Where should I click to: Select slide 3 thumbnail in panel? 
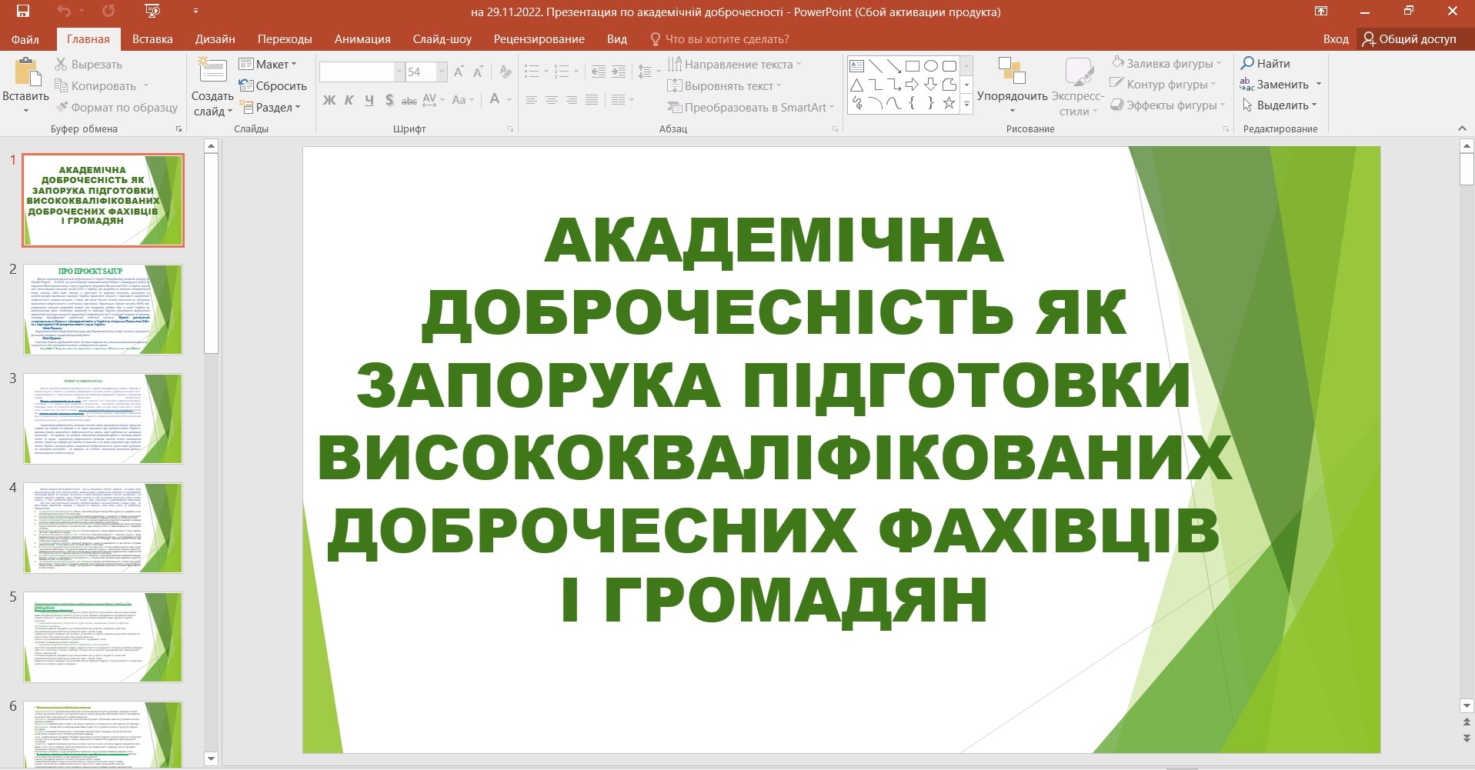click(103, 418)
